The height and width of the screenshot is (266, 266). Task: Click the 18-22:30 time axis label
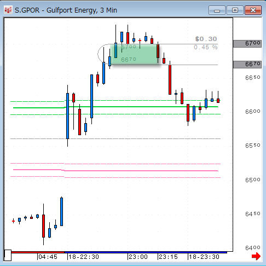(84, 257)
